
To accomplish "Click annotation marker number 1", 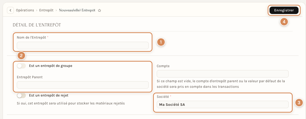I will (x=161, y=42).
